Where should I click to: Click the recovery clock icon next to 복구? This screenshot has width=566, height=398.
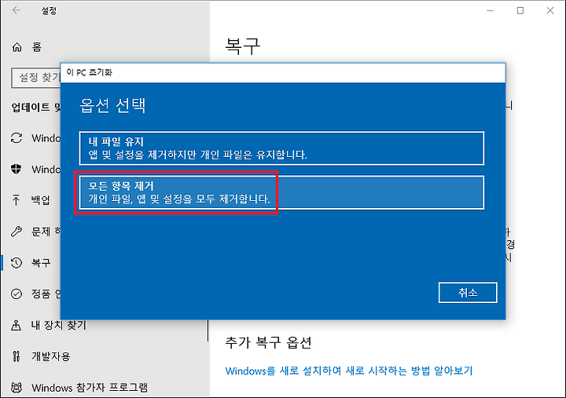point(17,262)
